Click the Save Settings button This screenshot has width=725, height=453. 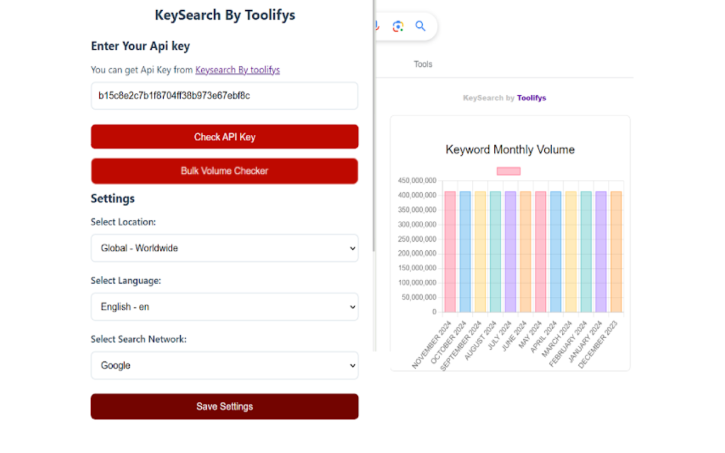tap(224, 407)
